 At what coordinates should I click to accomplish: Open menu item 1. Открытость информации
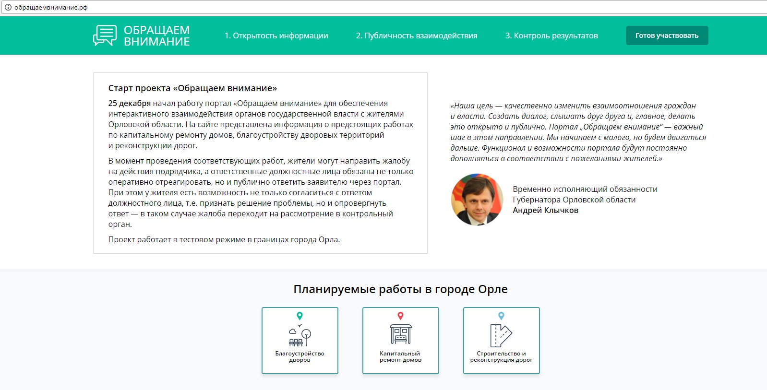point(276,35)
